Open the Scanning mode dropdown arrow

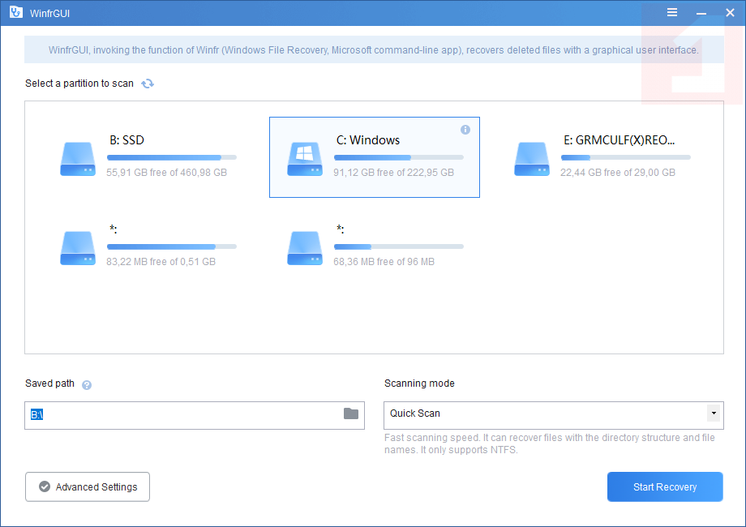click(714, 413)
